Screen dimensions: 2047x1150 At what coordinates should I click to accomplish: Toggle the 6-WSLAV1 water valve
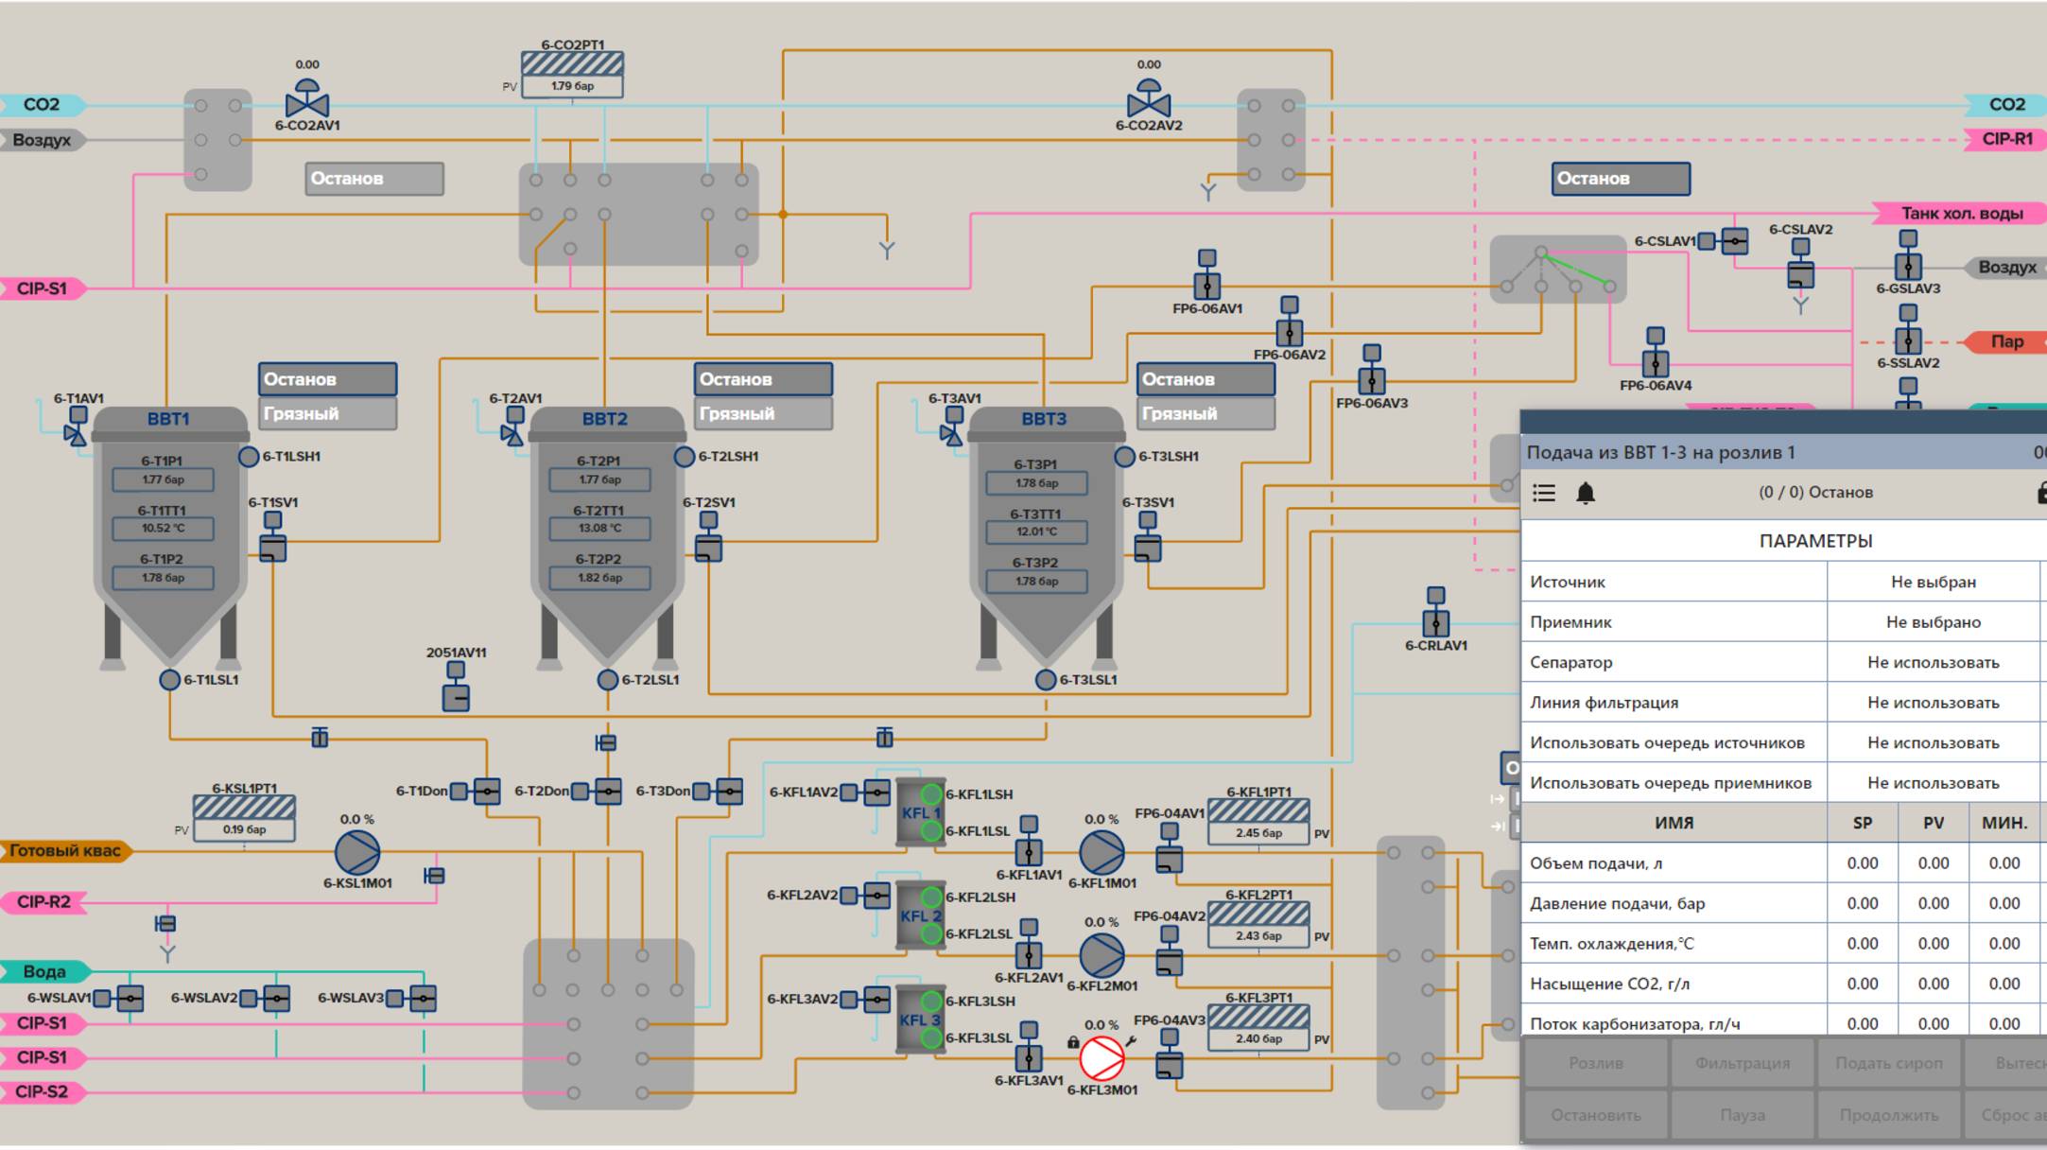pyautogui.click(x=130, y=998)
